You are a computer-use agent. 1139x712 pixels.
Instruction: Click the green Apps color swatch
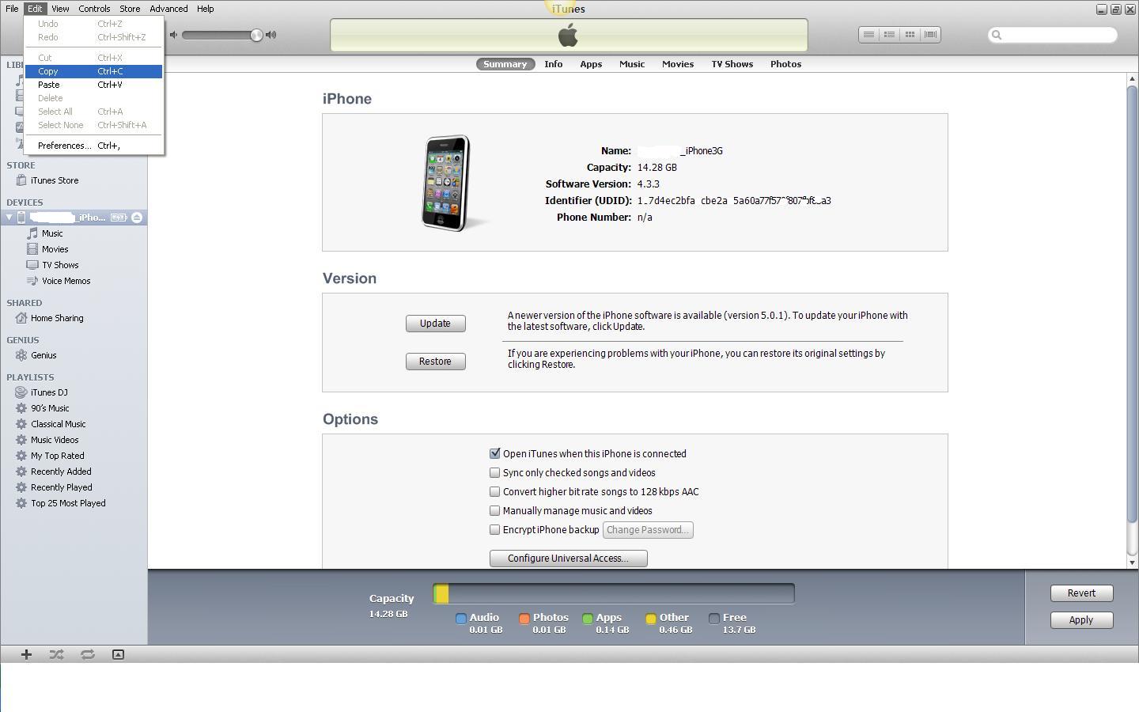point(588,619)
